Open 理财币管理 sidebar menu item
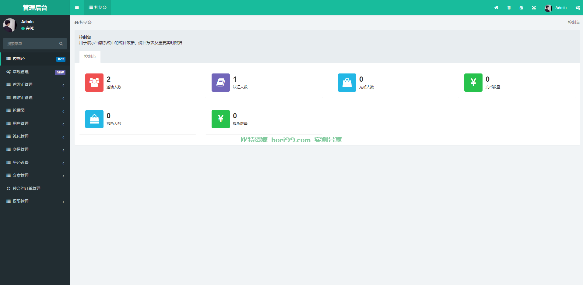 point(35,98)
